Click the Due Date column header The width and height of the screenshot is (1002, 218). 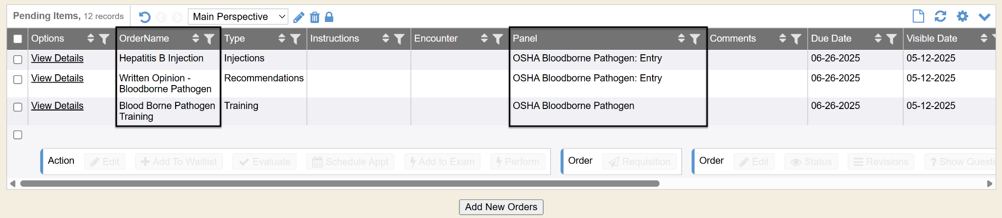tap(831, 38)
